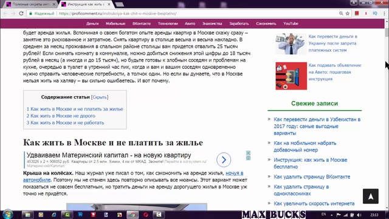Reload the page with the refresh icon
Screen dimensions: 389x219
21,13
